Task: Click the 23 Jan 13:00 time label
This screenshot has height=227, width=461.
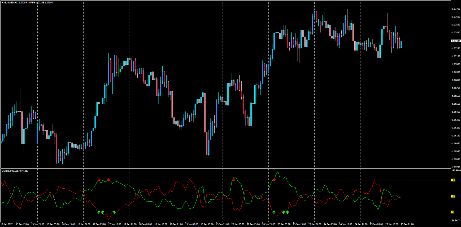Action: [299, 224]
